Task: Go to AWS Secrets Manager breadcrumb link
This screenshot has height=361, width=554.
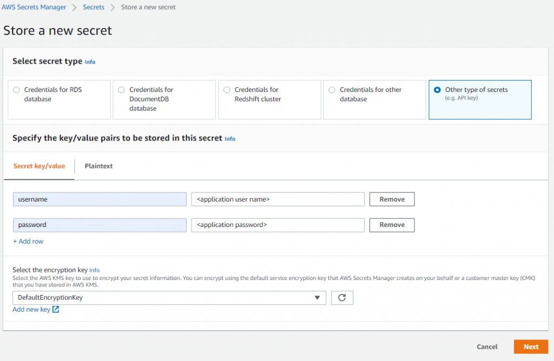Action: pyautogui.click(x=34, y=6)
